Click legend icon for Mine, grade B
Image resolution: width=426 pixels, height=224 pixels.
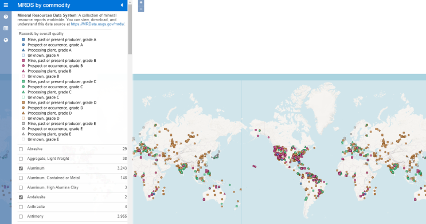[x=24, y=61]
